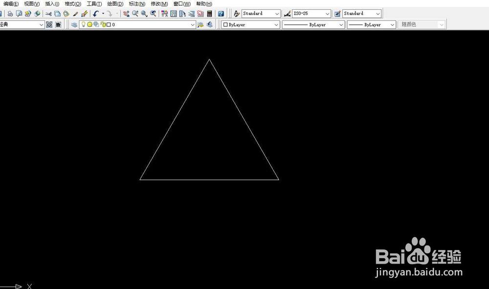The width and height of the screenshot is (489, 289).
Task: Click the Table Style icon
Action: [x=337, y=14]
